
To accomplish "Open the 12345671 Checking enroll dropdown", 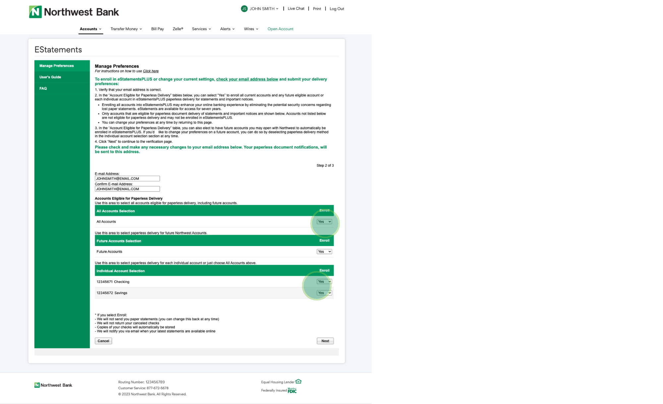I will pyautogui.click(x=324, y=281).
